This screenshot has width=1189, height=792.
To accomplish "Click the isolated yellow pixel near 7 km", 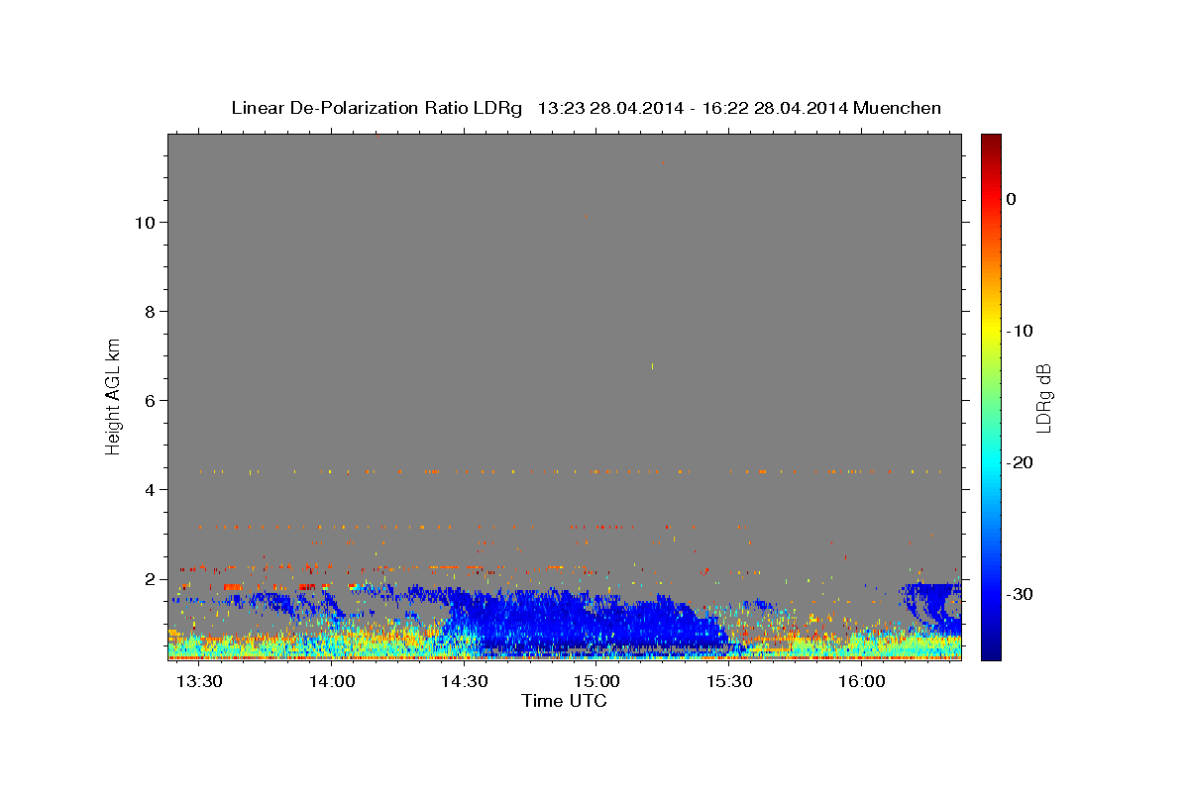I will 652,366.
